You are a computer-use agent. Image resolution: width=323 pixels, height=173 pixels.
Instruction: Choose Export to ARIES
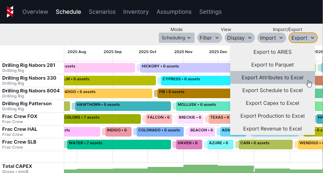pyautogui.click(x=272, y=52)
